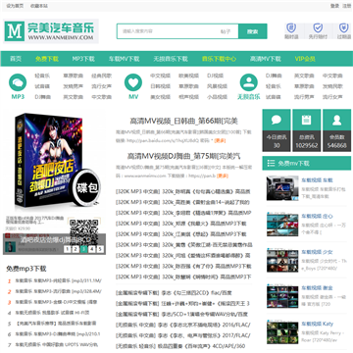
Task: Select the highlighted slide 3 indicator
Action: [83, 249]
